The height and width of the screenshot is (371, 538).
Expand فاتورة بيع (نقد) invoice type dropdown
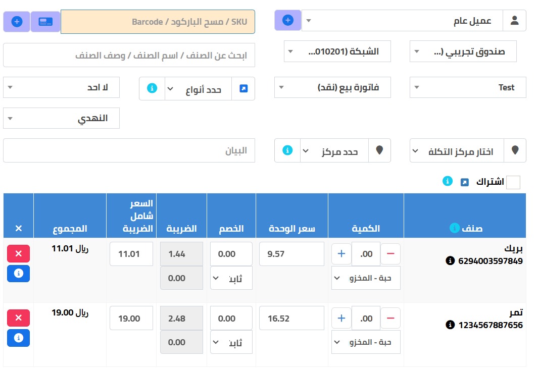click(x=332, y=87)
